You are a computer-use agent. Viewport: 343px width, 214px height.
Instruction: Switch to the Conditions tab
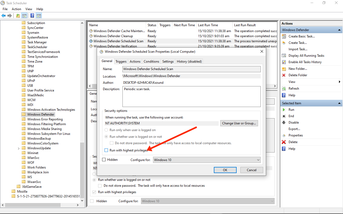click(151, 62)
